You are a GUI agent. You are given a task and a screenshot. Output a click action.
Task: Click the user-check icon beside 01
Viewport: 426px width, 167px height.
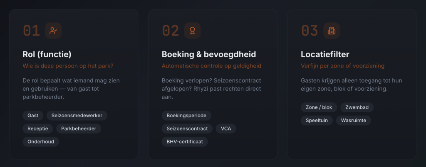point(53,30)
